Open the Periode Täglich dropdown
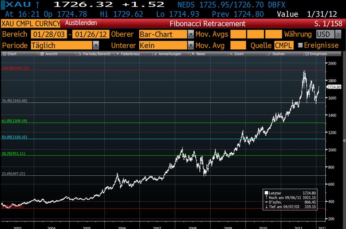The image size is (346, 229). pyautogui.click(x=96, y=45)
